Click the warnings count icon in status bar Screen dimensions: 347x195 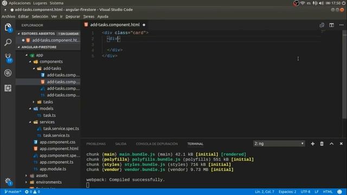click(x=35, y=192)
